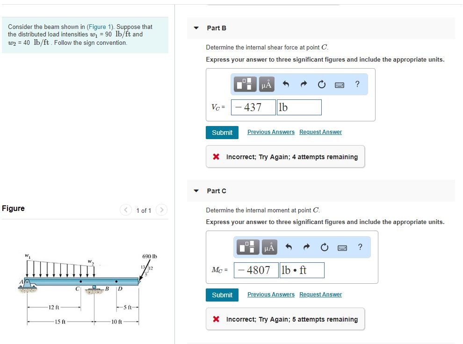Redo the entry in Part B answer box
Screen dimensions: 463x344
point(303,84)
